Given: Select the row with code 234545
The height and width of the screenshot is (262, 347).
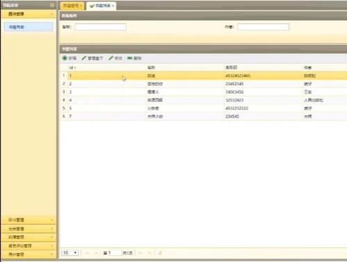Looking at the screenshot, I should 203,116.
